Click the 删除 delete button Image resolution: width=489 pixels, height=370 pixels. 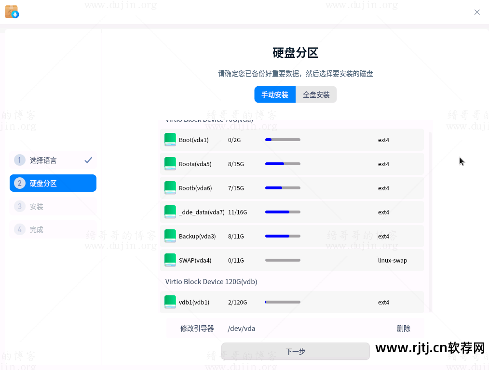tap(404, 328)
